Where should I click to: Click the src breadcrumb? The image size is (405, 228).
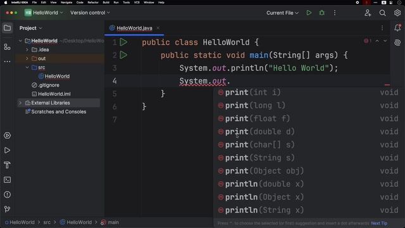[47, 222]
